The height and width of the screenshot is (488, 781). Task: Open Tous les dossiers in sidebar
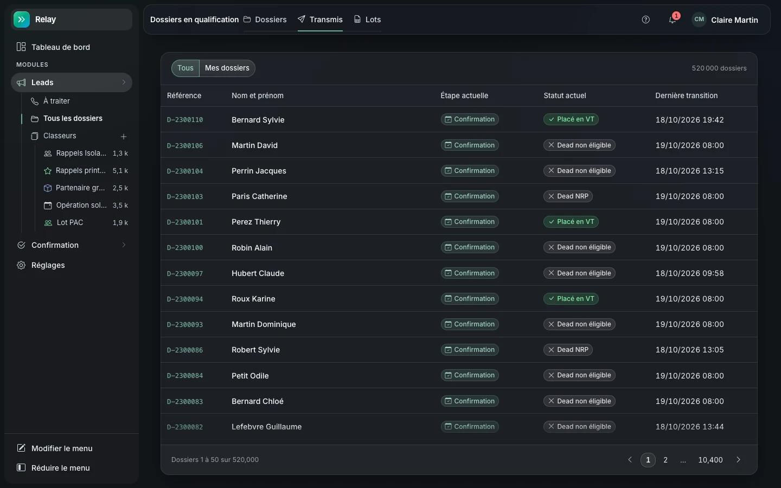tap(73, 119)
